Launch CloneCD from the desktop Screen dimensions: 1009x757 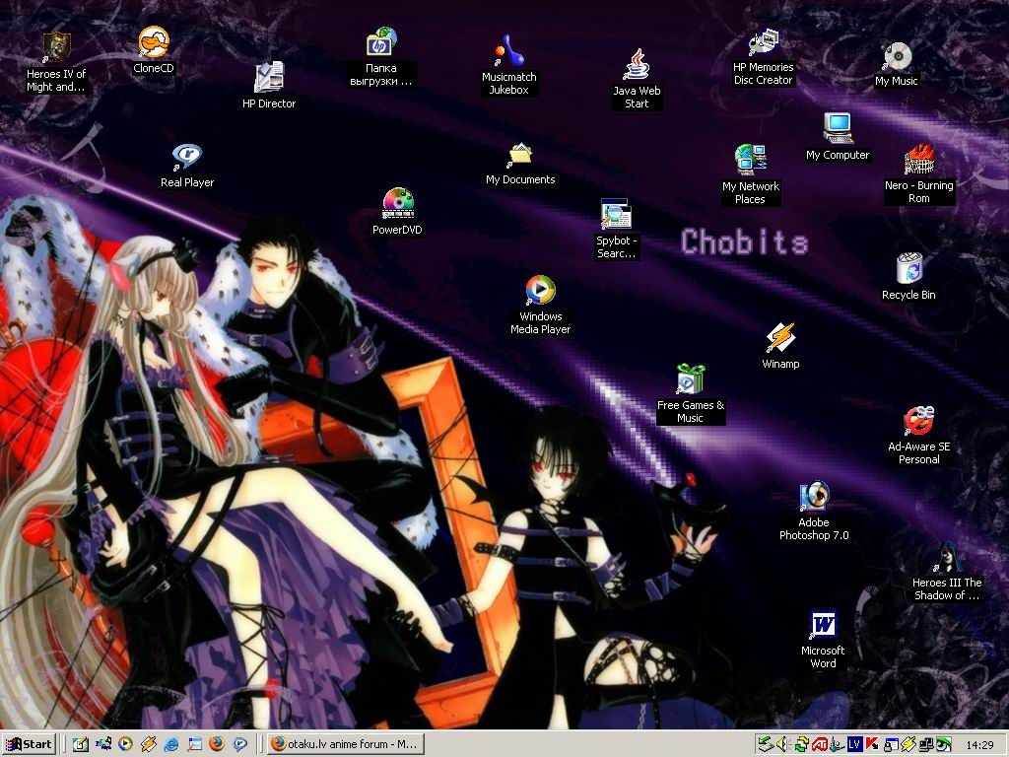[x=153, y=50]
